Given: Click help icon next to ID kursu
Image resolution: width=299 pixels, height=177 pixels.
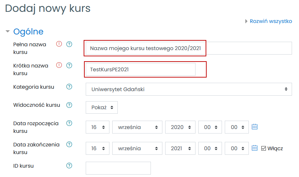Looking at the screenshot, I should coord(69,166).
